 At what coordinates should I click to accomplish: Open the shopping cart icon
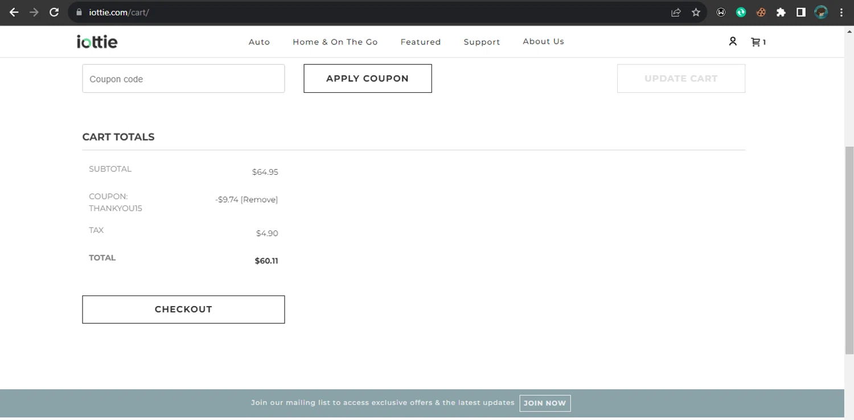[756, 42]
